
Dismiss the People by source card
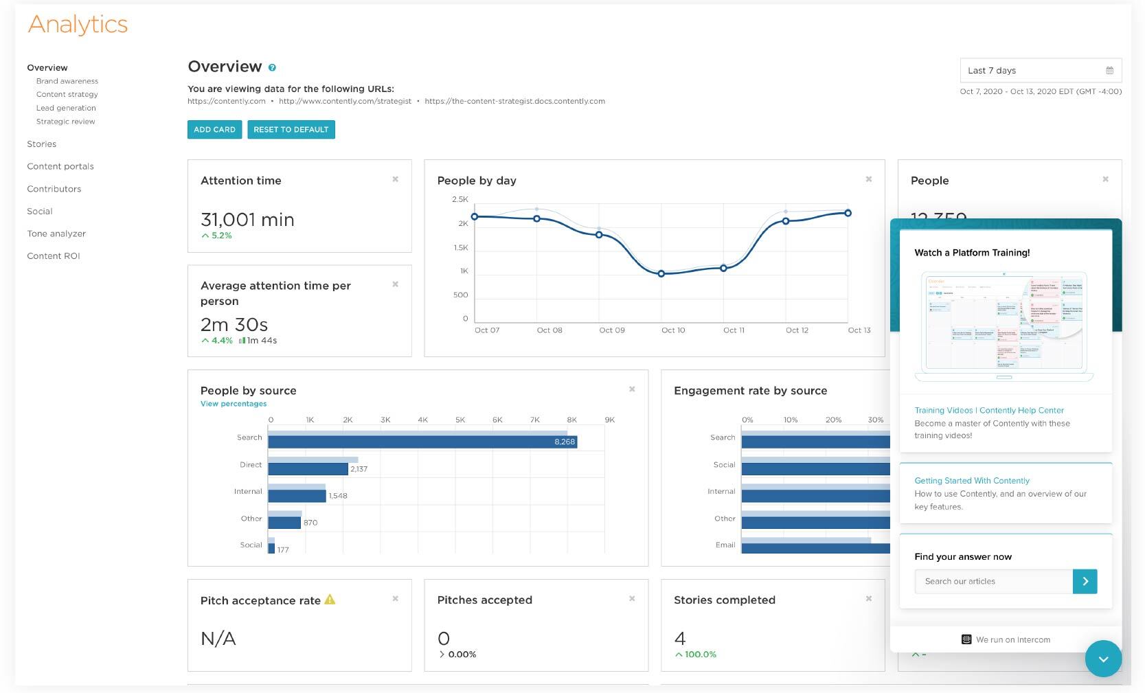[632, 389]
